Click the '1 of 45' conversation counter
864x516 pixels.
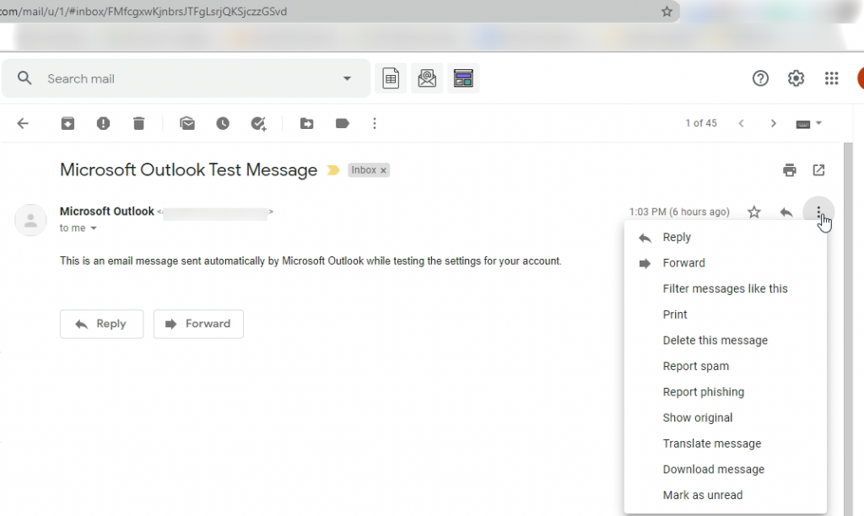(701, 123)
